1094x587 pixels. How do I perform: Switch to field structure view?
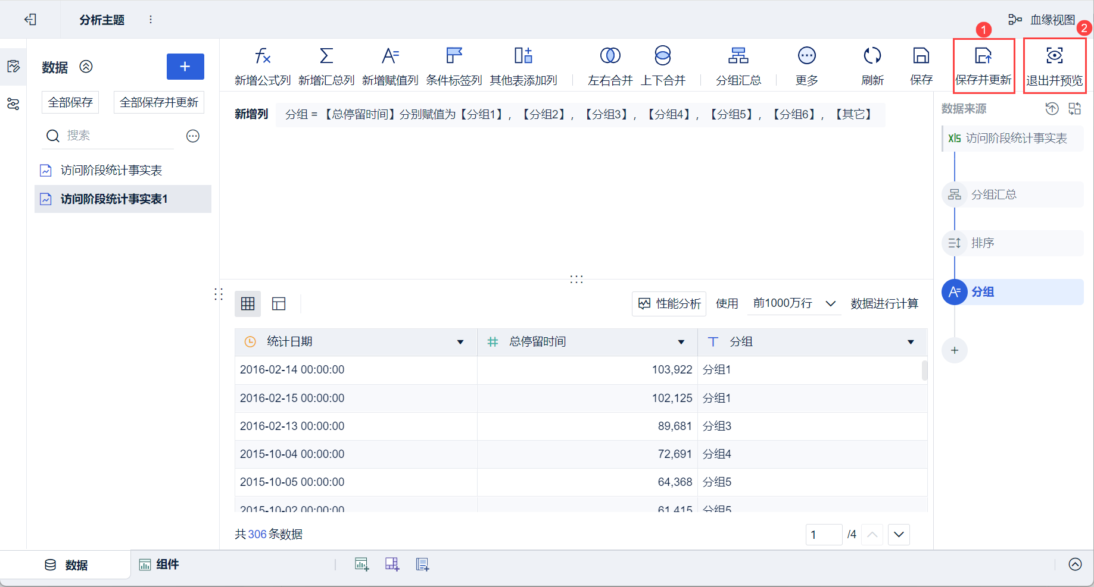[x=279, y=304]
